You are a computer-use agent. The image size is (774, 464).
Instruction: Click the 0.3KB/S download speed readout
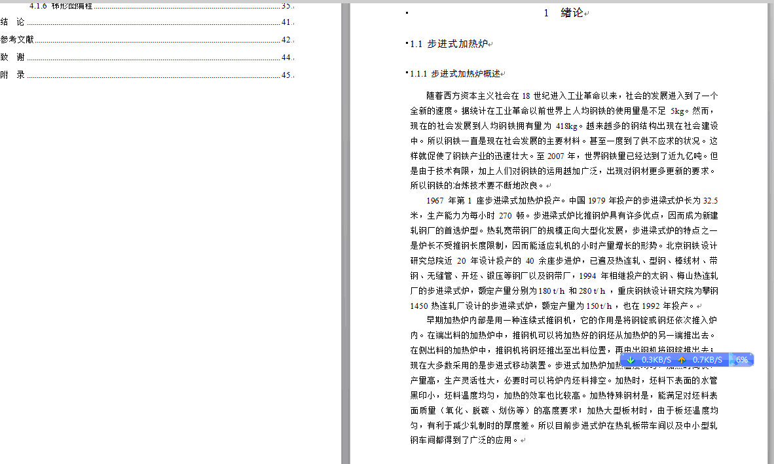pyautogui.click(x=656, y=360)
